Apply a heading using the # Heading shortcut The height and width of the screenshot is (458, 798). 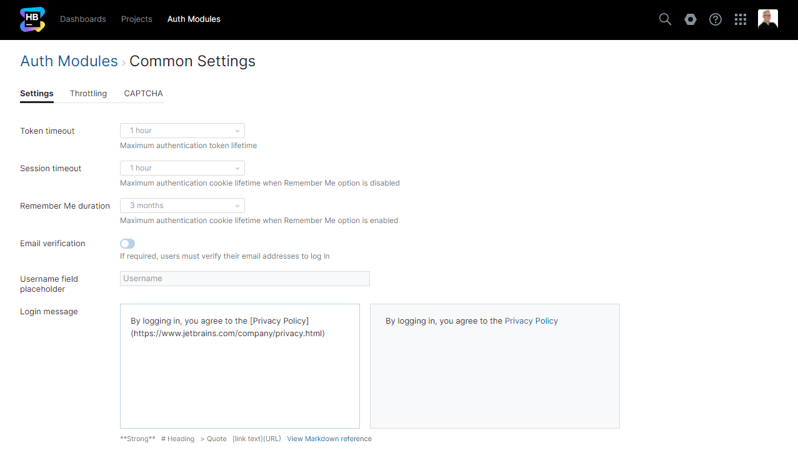[177, 439]
